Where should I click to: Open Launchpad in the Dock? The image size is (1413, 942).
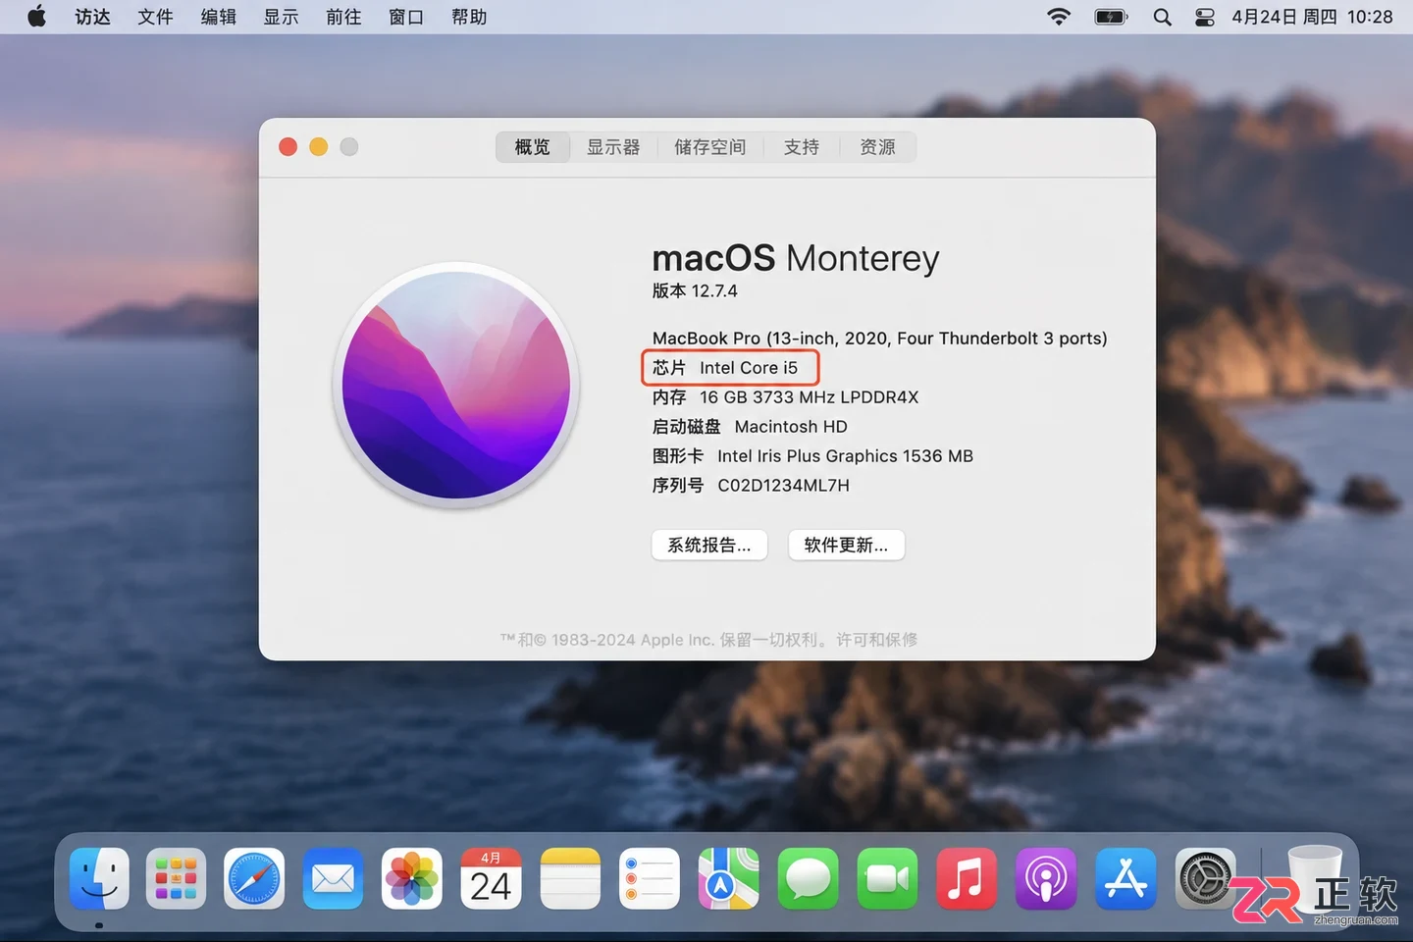tap(177, 878)
